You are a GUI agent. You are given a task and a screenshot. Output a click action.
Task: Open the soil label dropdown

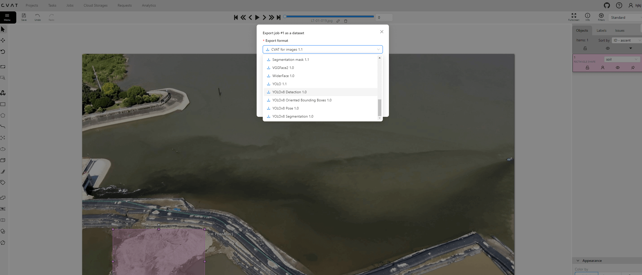(x=621, y=59)
